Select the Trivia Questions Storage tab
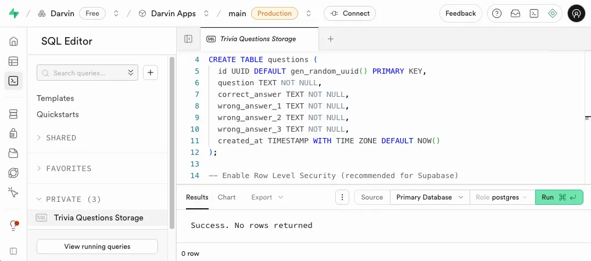Viewport: 591px width, 261px height. (x=259, y=39)
